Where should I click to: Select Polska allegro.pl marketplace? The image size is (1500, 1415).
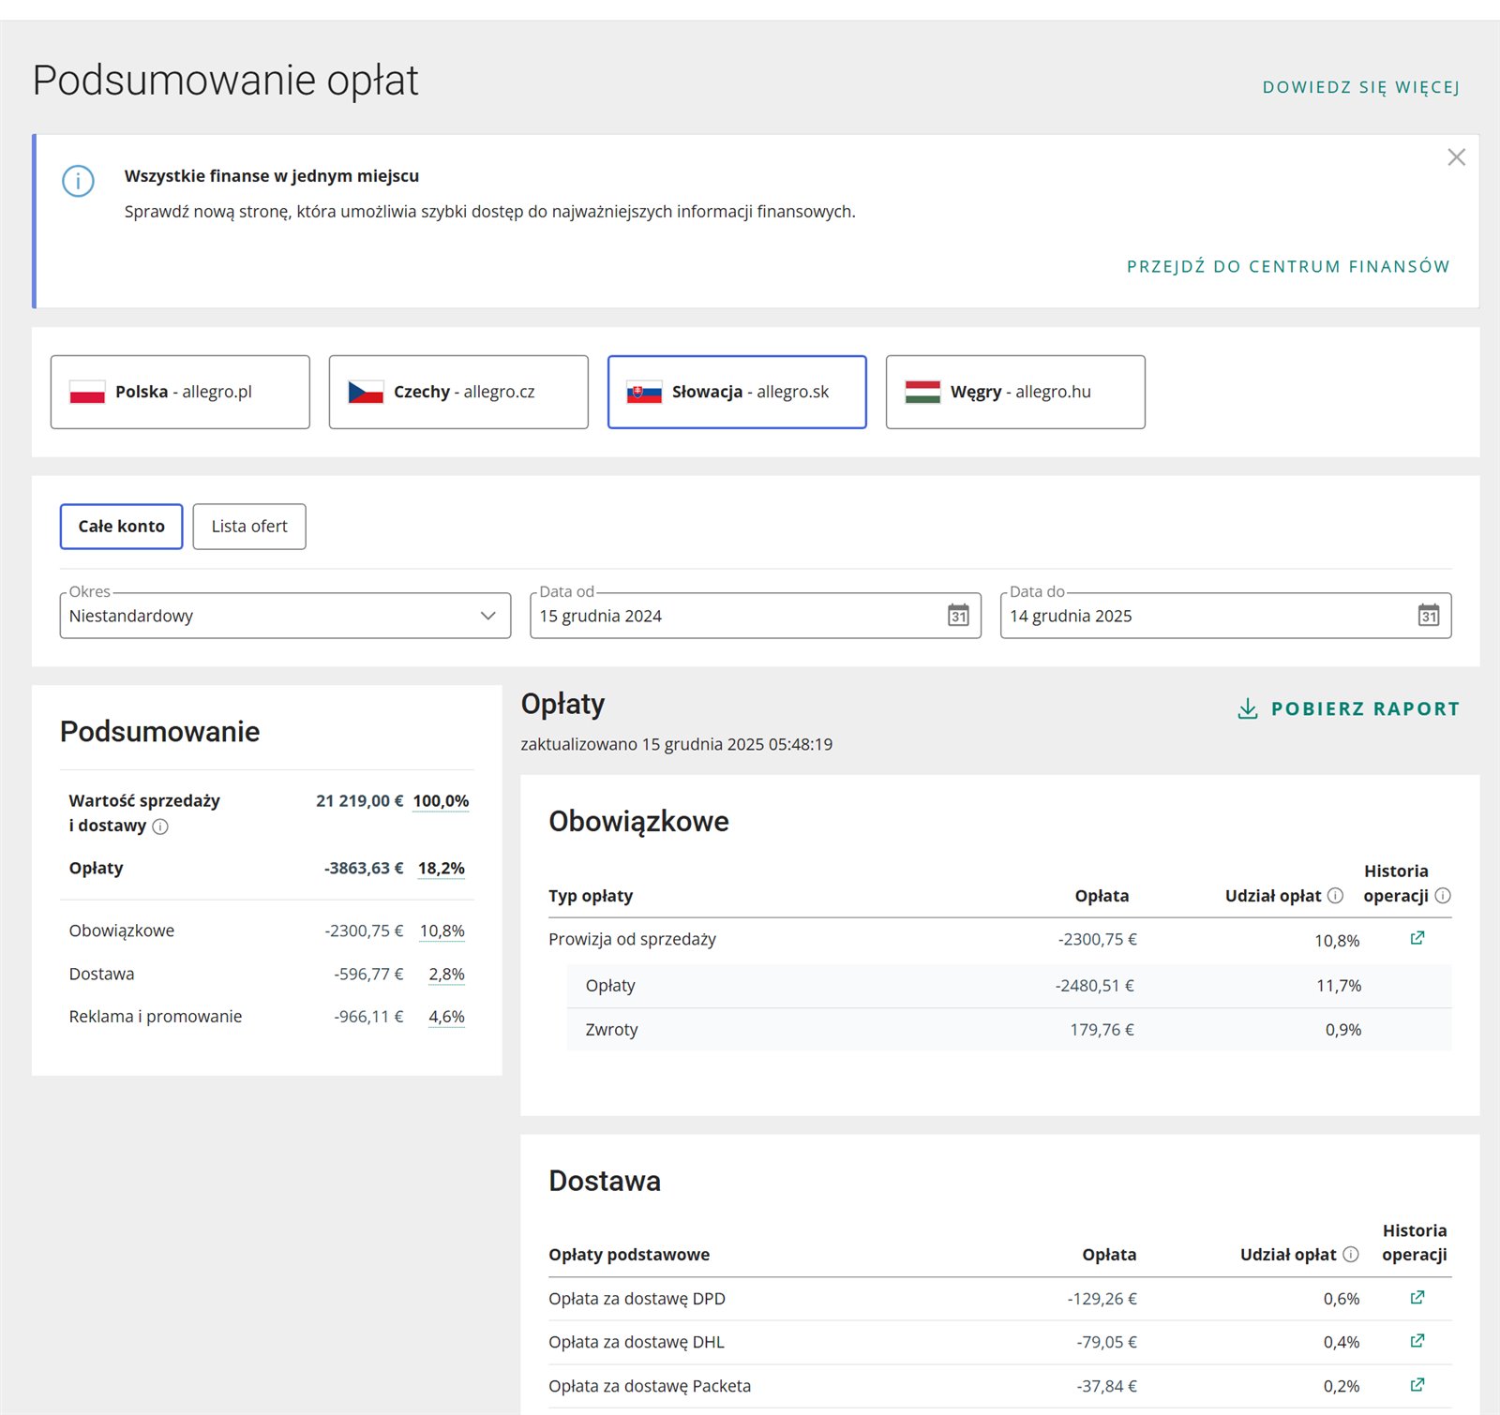tap(180, 392)
